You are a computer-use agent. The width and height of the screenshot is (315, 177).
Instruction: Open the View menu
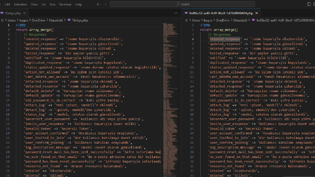[x=34, y=4]
